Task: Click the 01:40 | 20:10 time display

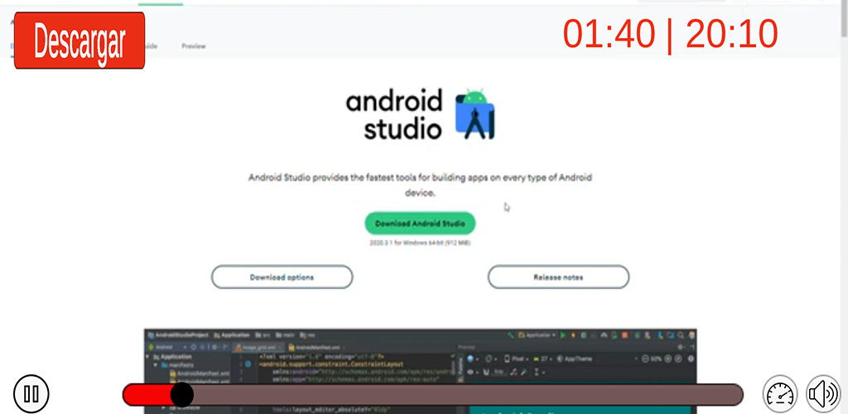Action: tap(670, 33)
